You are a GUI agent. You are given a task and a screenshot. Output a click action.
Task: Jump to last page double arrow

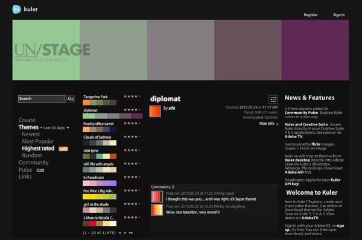coord(131,233)
